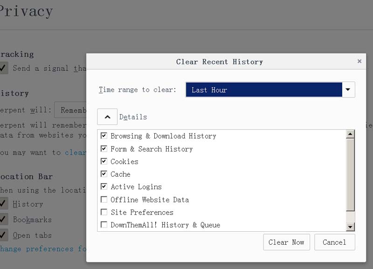The height and width of the screenshot is (269, 373).
Task: Enable DownThemAll! History & Queue
Action: (x=104, y=225)
